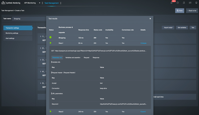This screenshot has width=199, height=115.
Task: Click the Status code column header
Action: click(x=98, y=30)
